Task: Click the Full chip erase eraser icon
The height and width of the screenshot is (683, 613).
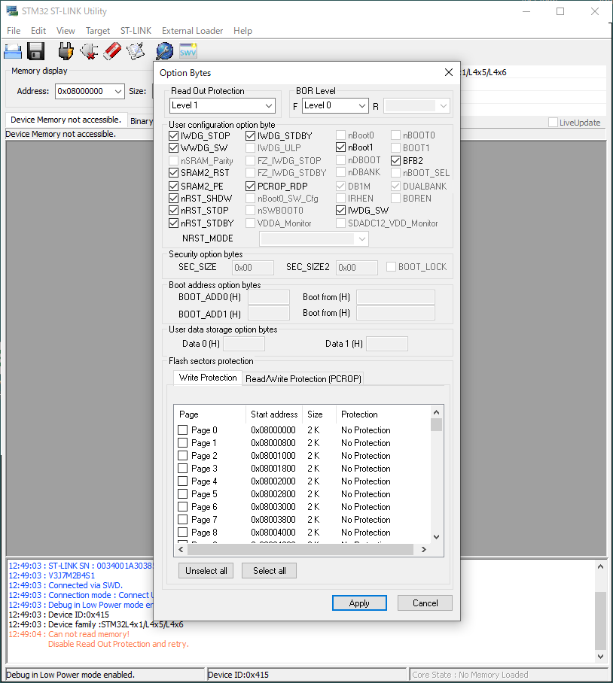Action: (112, 51)
